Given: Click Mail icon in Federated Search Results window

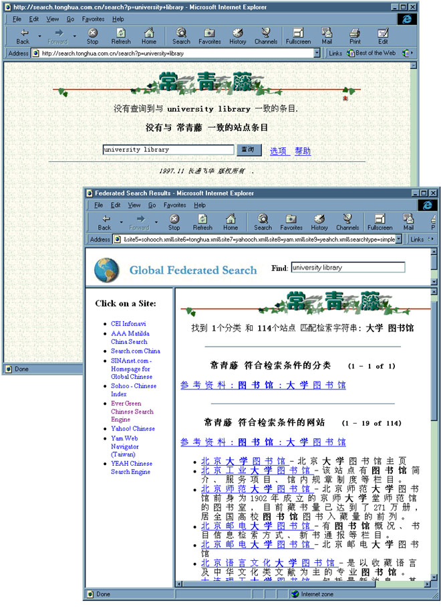Looking at the screenshot, I should coord(408,222).
